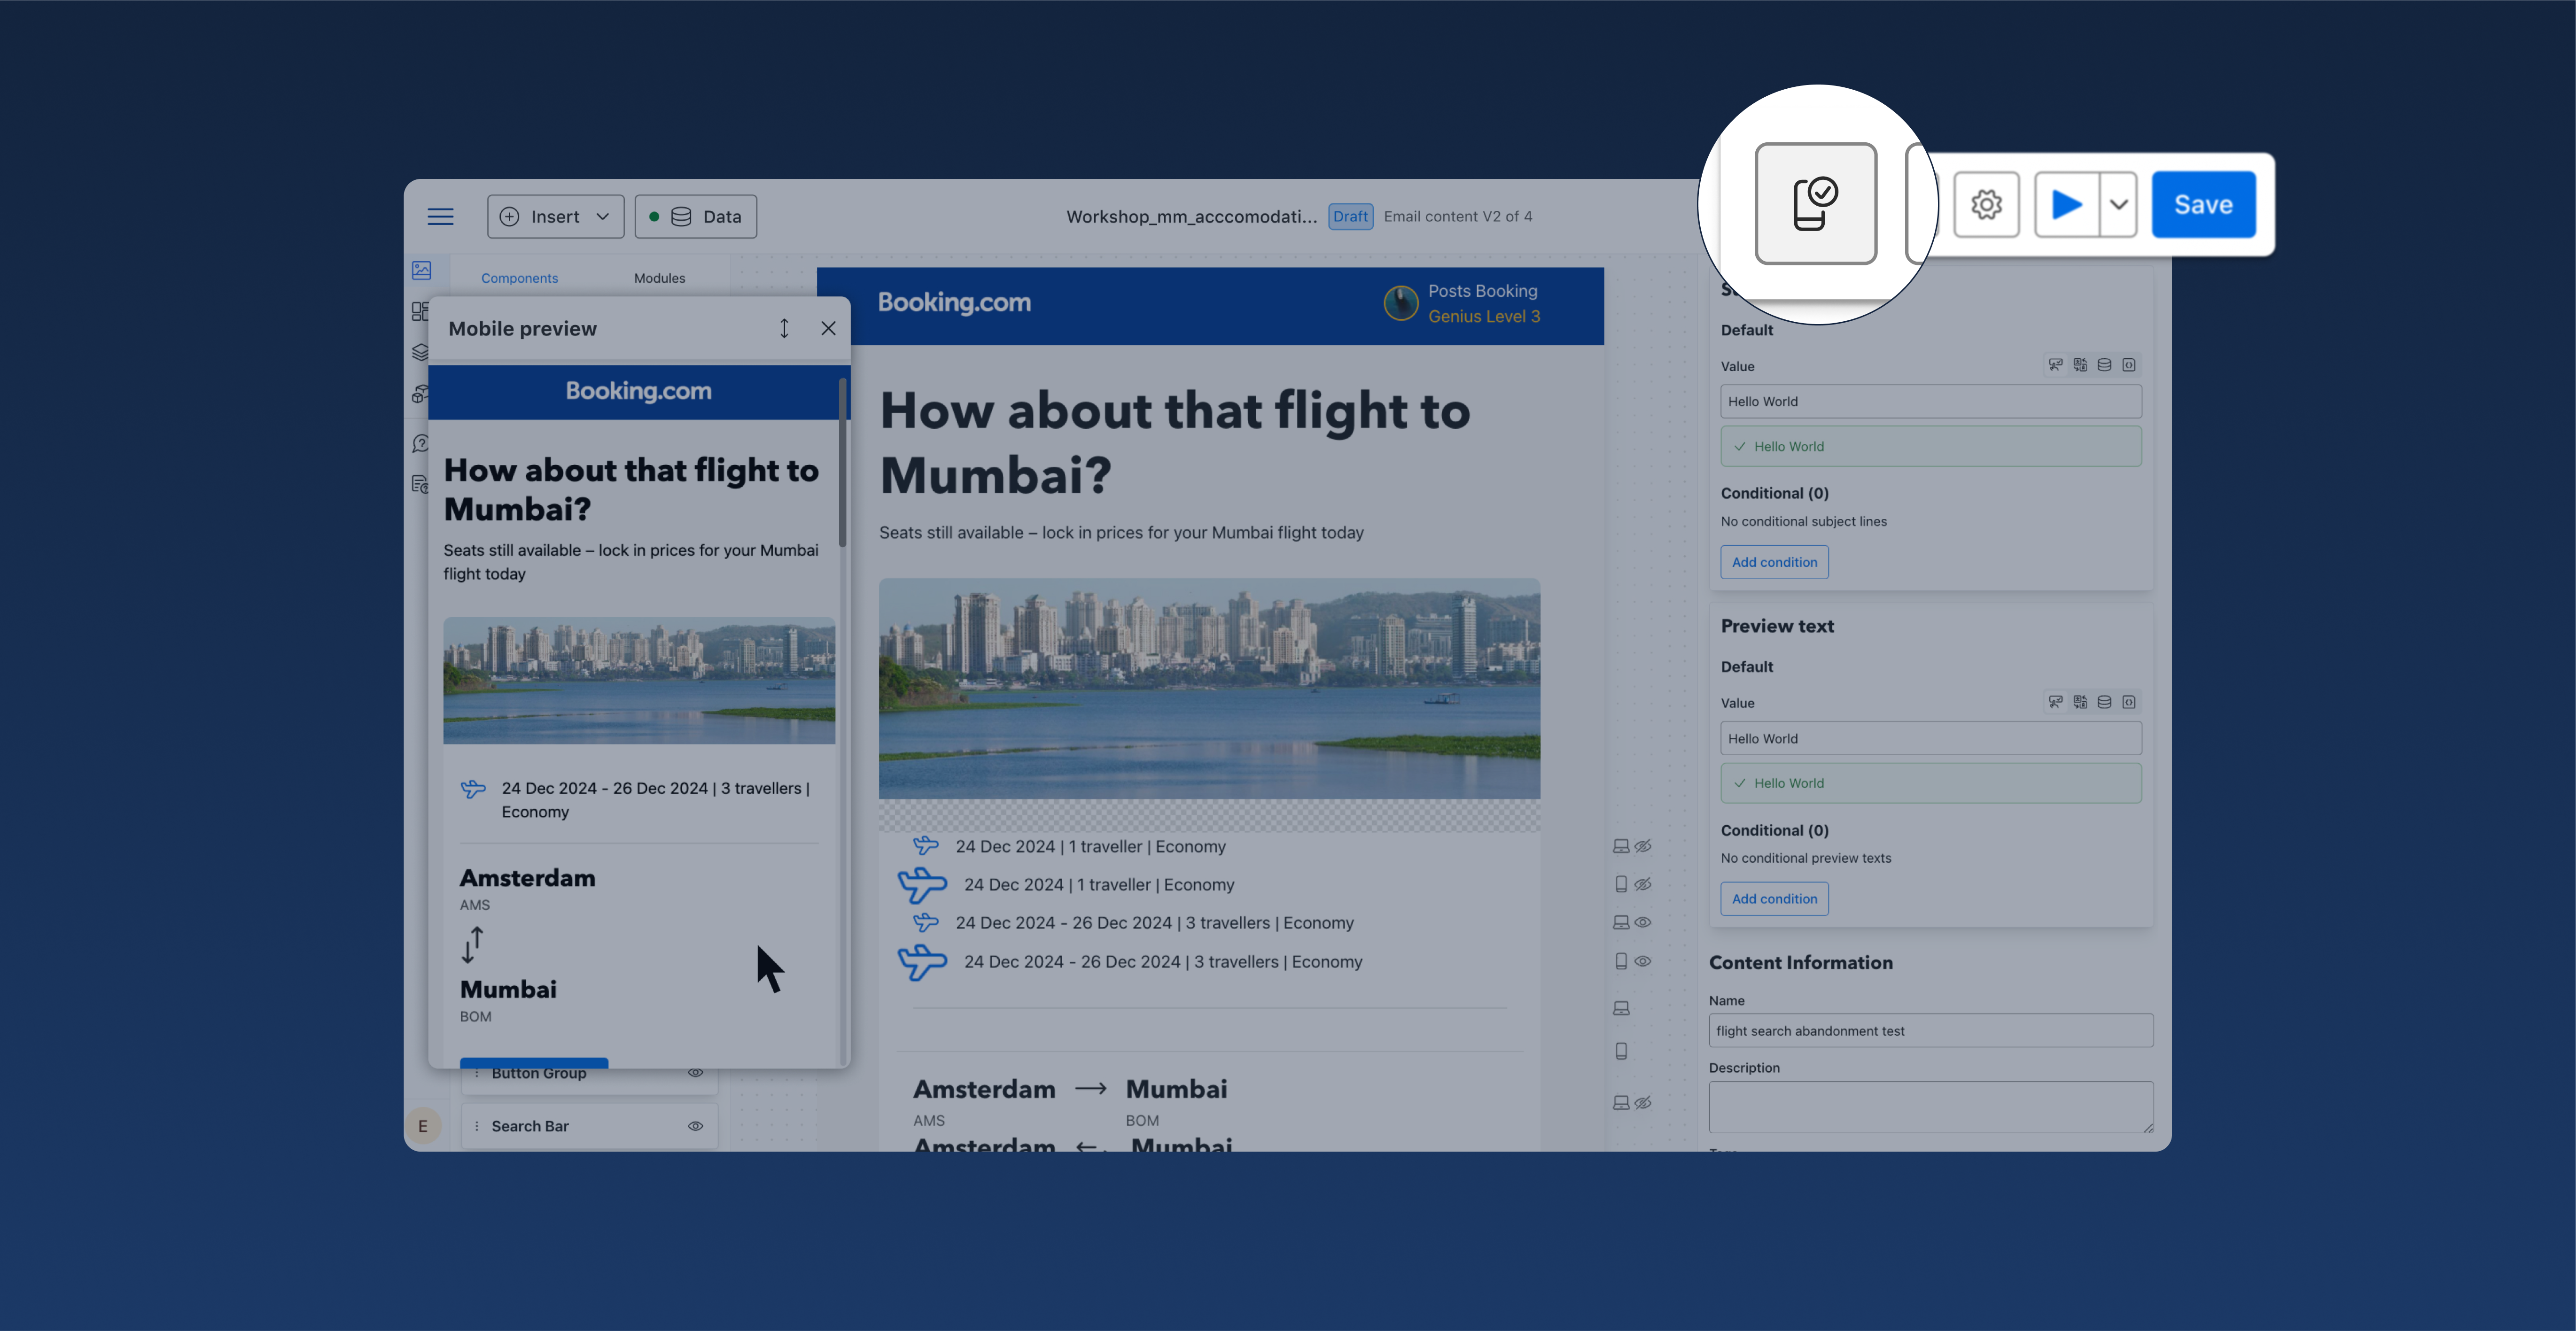Click the Preview text database icon

(x=2104, y=702)
